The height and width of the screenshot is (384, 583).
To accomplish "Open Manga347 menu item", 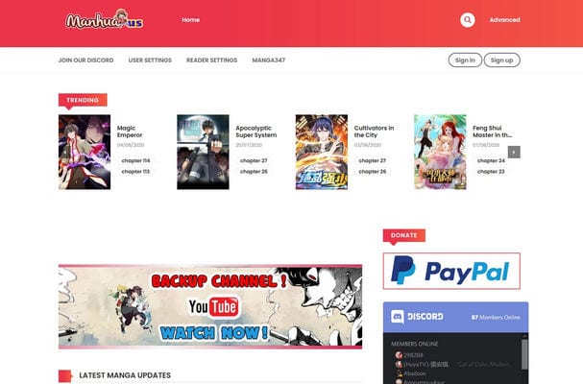I will tap(268, 60).
